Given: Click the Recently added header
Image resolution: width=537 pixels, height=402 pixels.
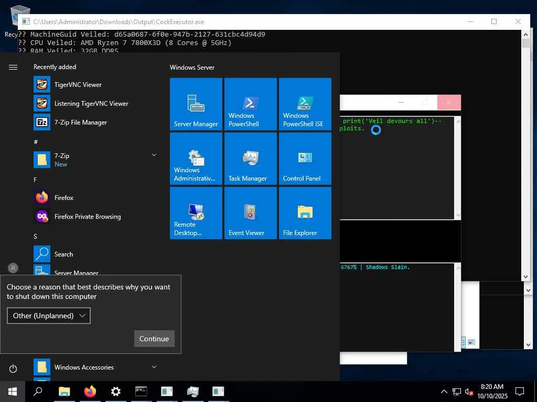Looking at the screenshot, I should pos(55,66).
